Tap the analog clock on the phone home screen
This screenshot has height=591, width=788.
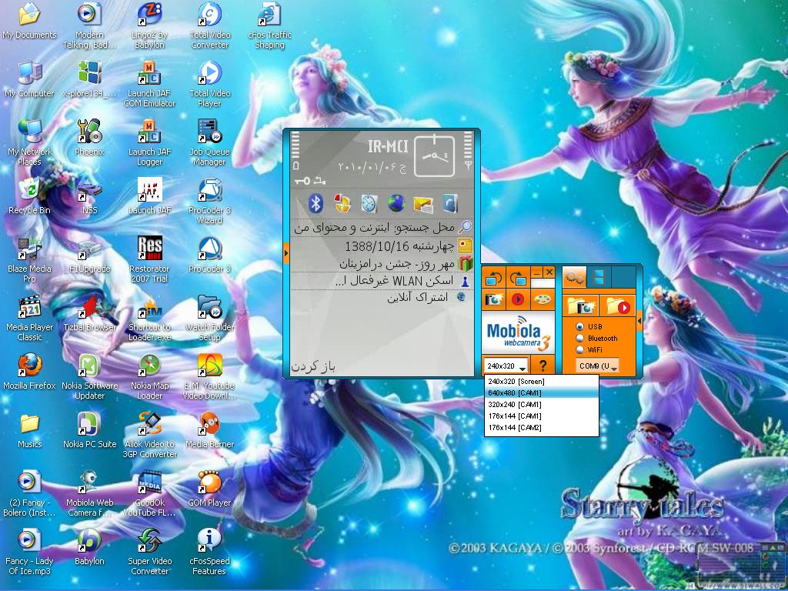pyautogui.click(x=434, y=155)
